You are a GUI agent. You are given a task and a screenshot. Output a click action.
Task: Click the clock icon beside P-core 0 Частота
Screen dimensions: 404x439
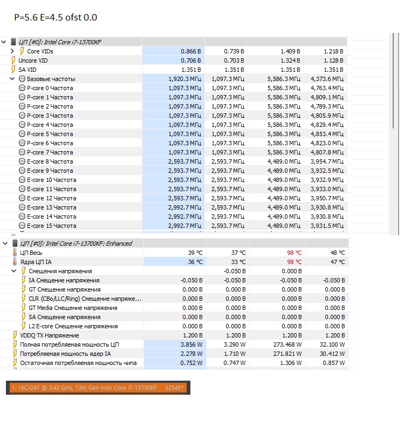pyautogui.click(x=22, y=88)
